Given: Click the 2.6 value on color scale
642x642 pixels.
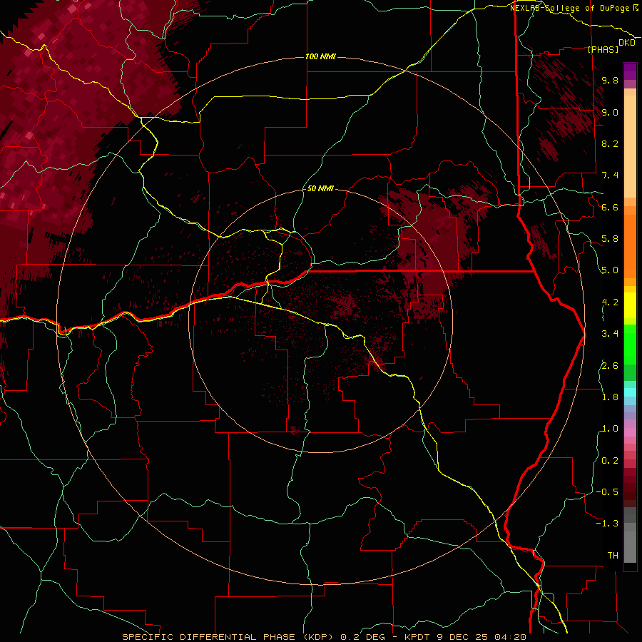Looking at the screenshot, I should click(x=610, y=365).
